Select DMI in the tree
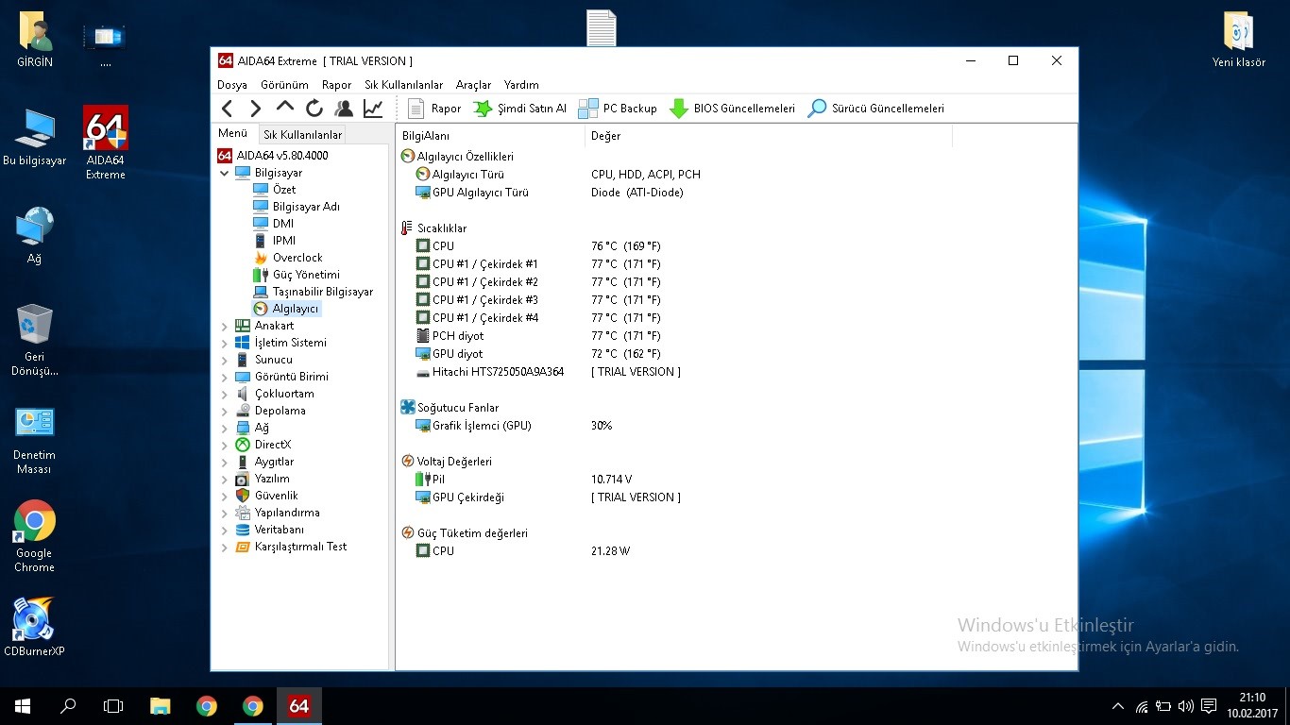This screenshot has width=1290, height=725. point(274,224)
